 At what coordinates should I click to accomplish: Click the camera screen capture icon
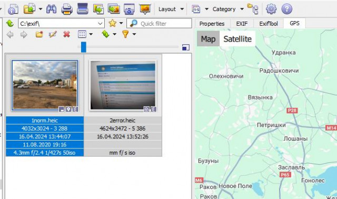point(129,9)
